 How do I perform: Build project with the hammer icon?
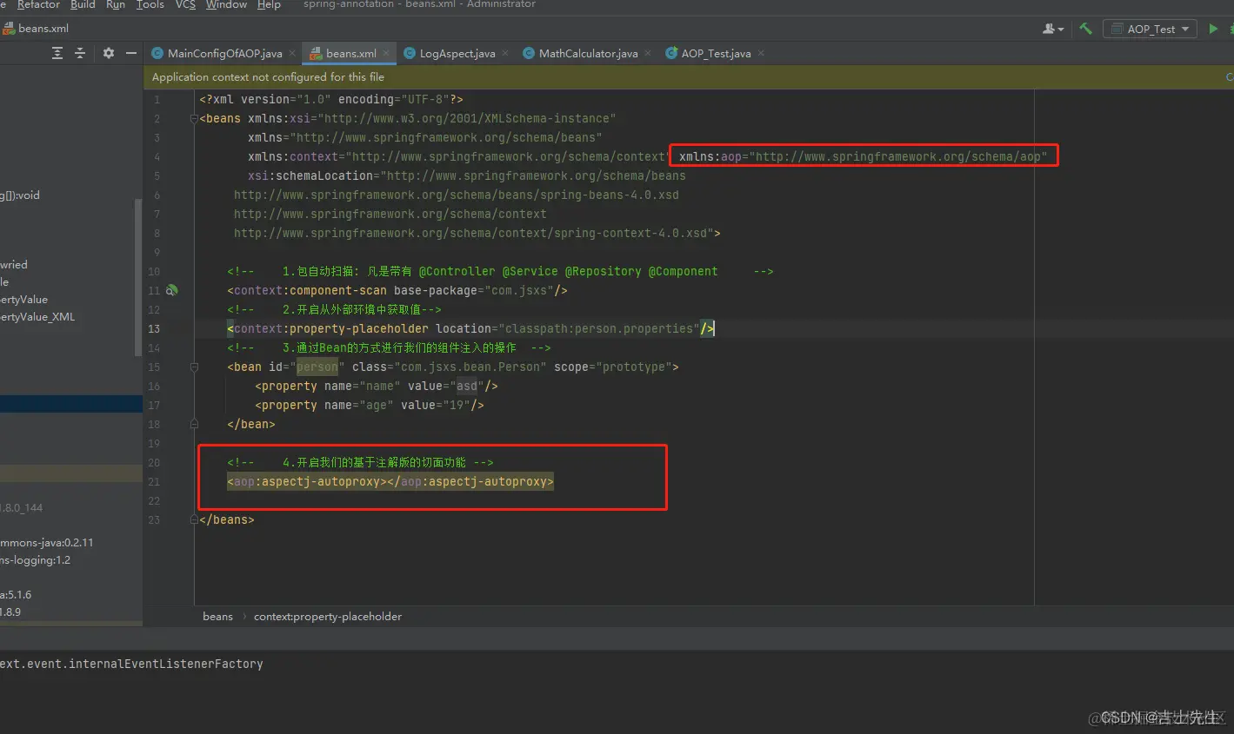(1085, 29)
